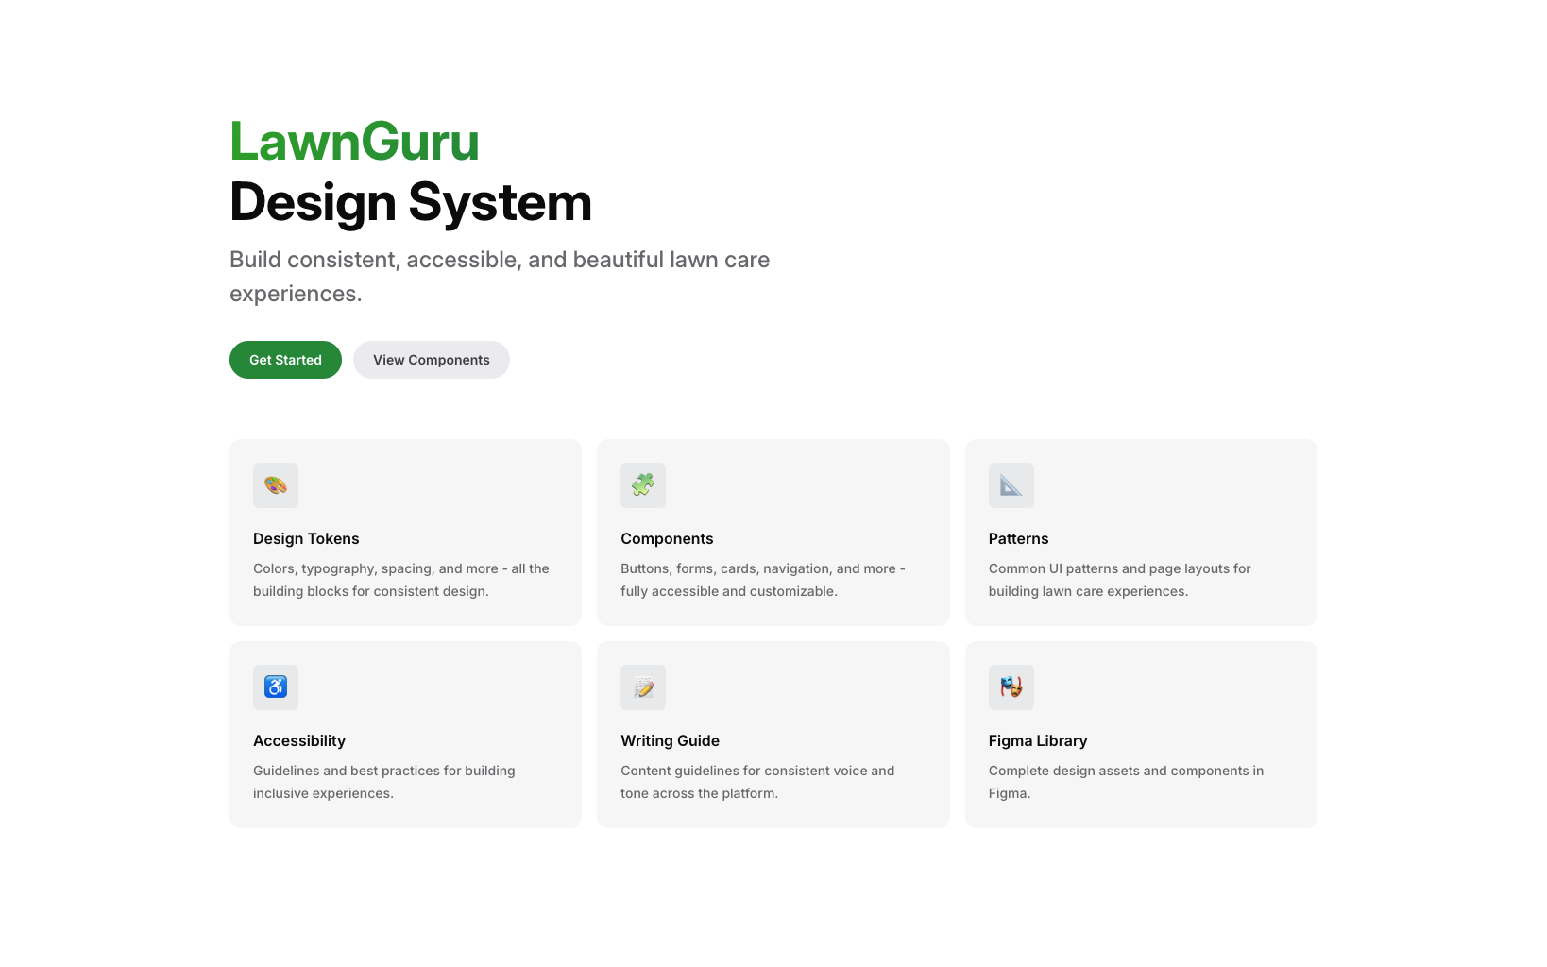Viewport: 1547px width, 967px height.
Task: Open the Design Tokens card title
Action: [x=306, y=538]
